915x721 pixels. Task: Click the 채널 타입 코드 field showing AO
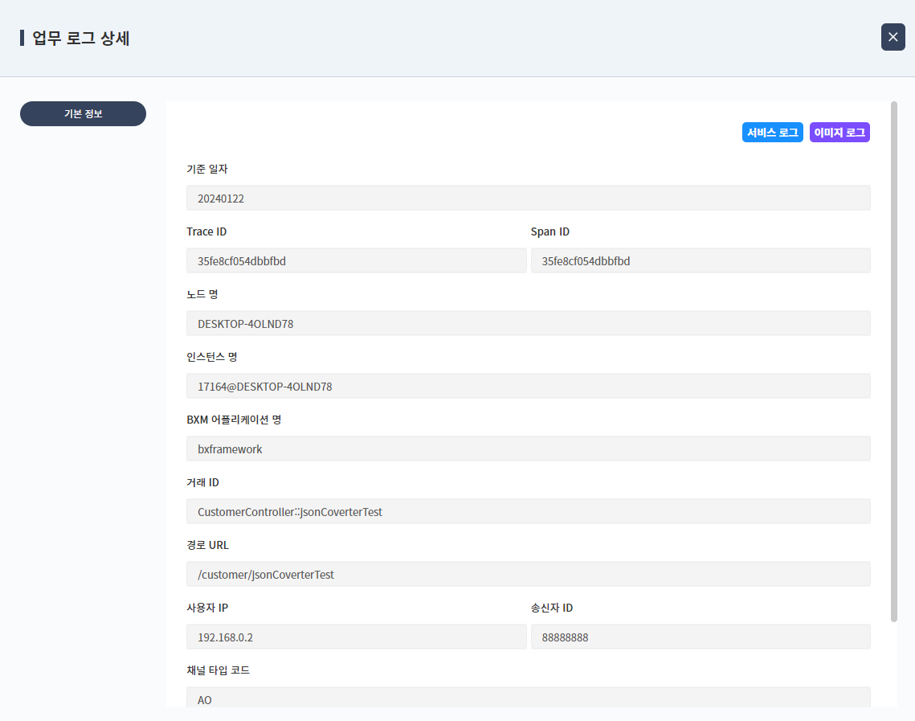[529, 698]
